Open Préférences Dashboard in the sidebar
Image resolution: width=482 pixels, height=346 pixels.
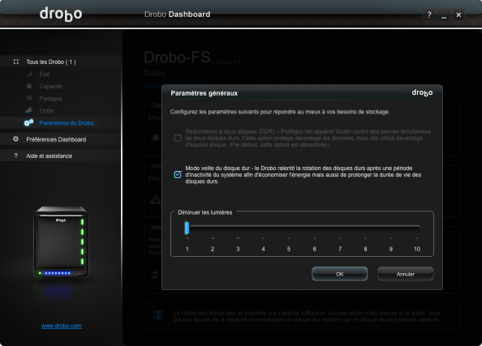[x=60, y=139]
